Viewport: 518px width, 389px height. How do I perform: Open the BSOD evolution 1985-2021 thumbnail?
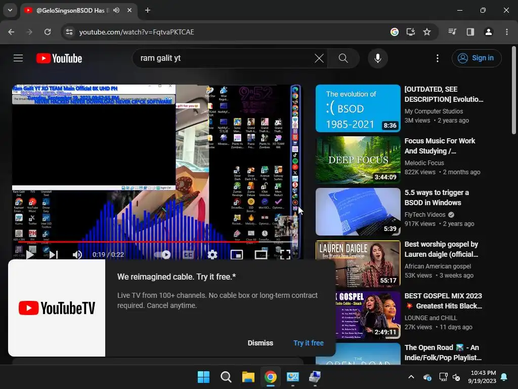(358, 108)
